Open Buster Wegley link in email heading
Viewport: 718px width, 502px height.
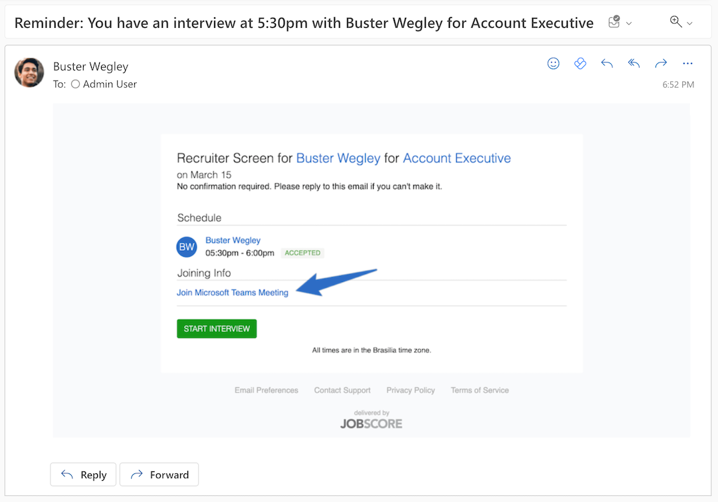click(338, 158)
